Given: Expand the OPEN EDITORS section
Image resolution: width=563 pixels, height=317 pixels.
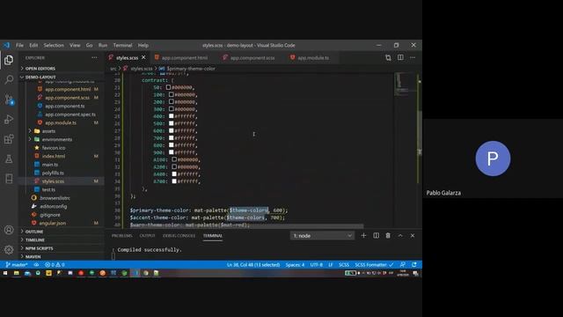Looking at the screenshot, I should point(40,69).
